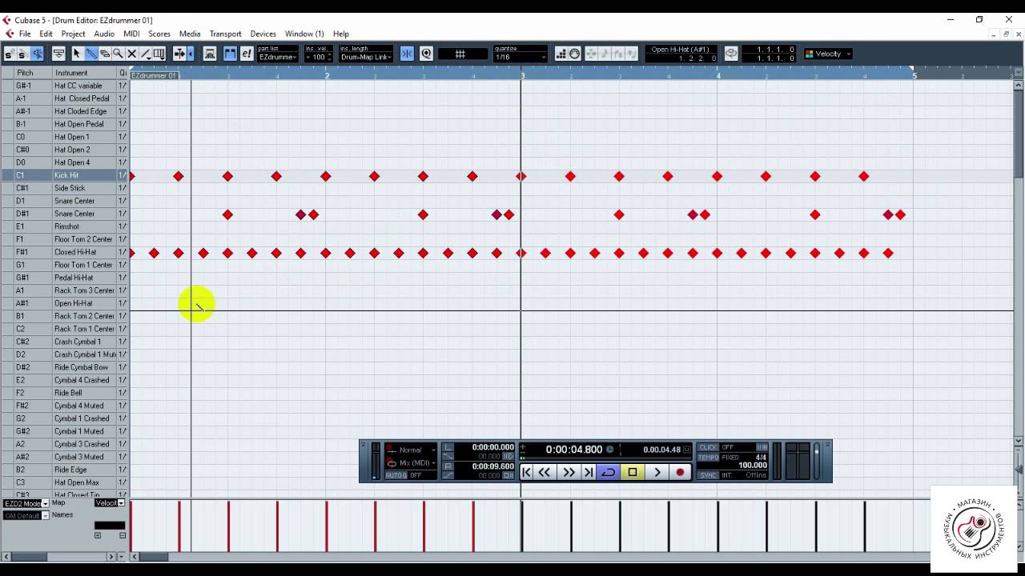Click bar 3 on the ruler
The width and height of the screenshot is (1025, 576).
pyautogui.click(x=522, y=75)
